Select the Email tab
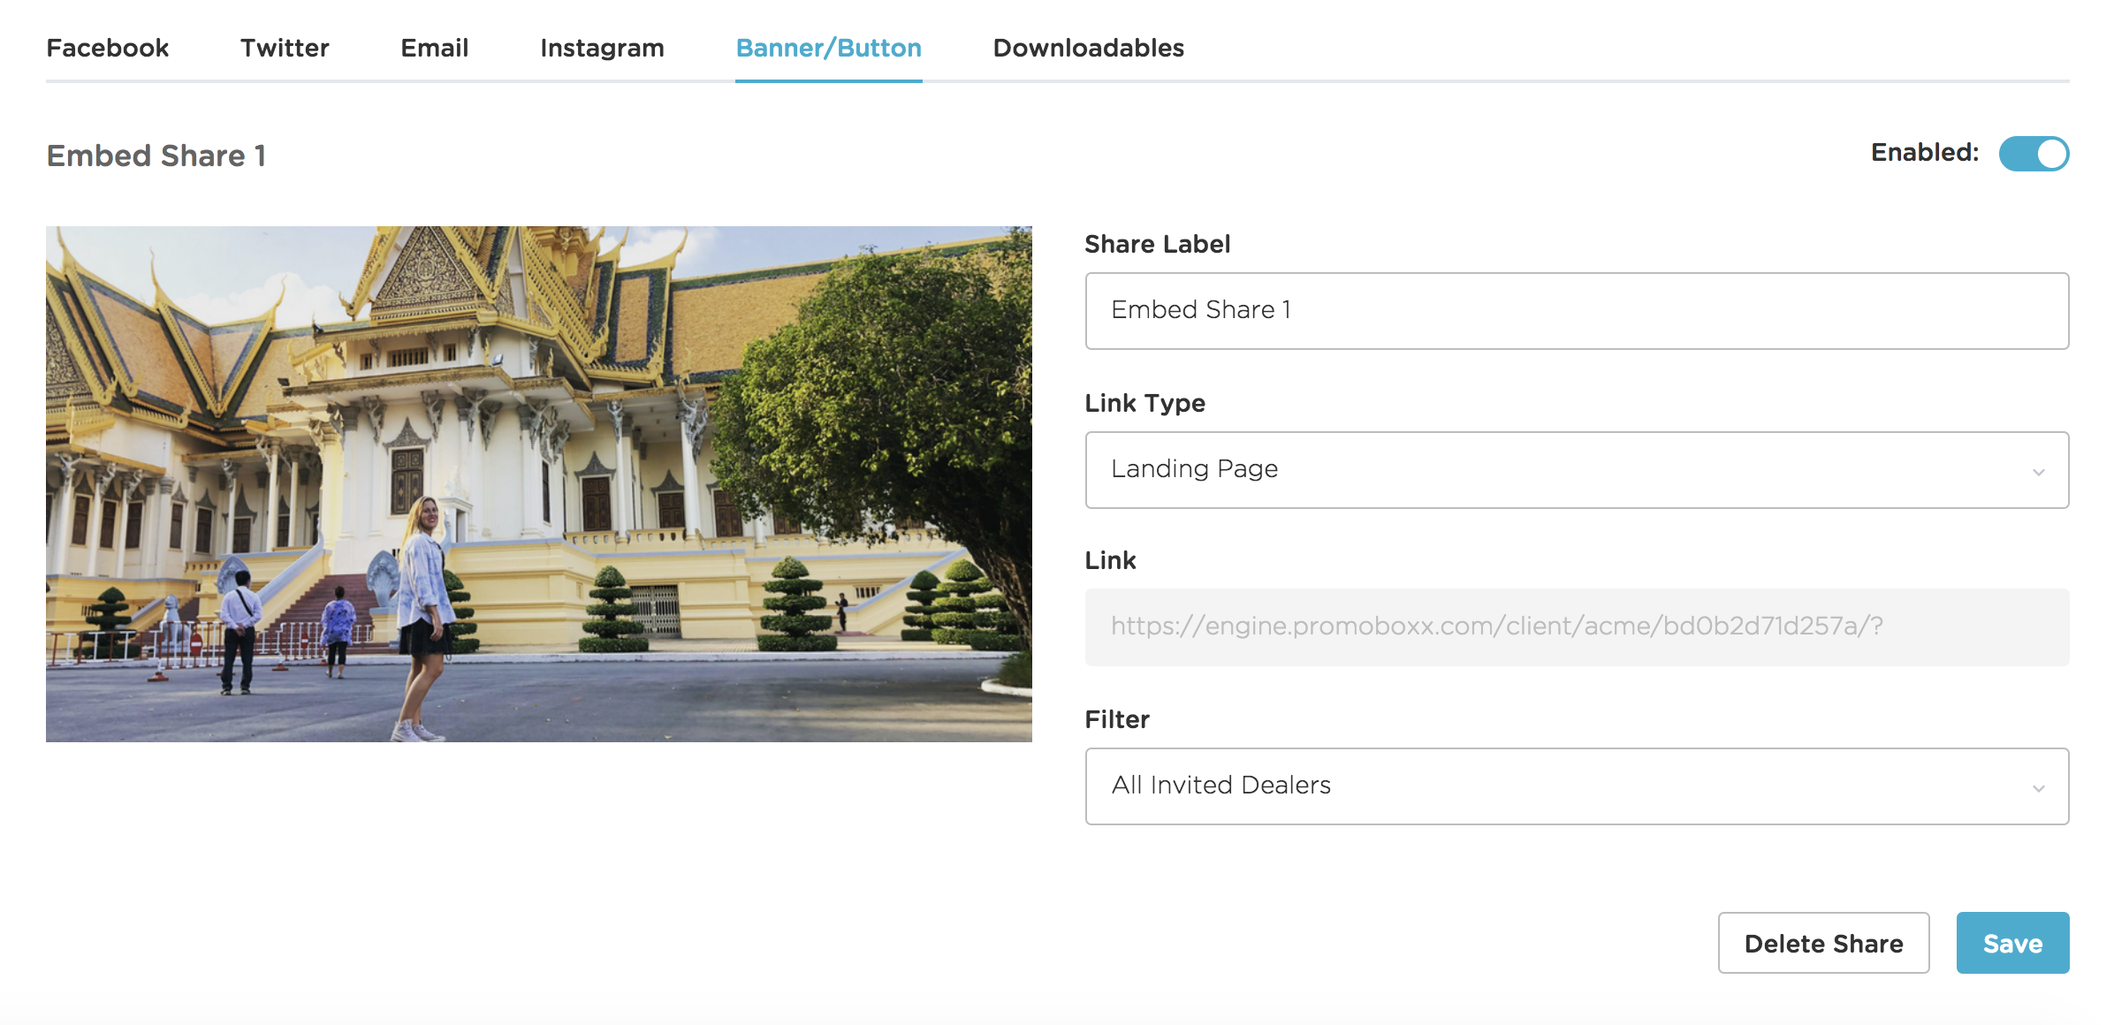Viewport: 2114px width, 1025px height. pos(434,48)
